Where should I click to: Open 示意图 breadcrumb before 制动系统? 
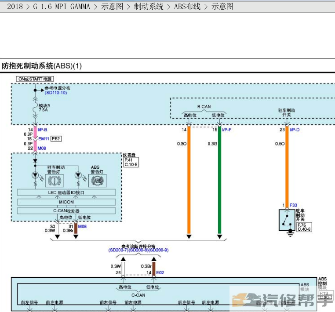tap(112, 7)
